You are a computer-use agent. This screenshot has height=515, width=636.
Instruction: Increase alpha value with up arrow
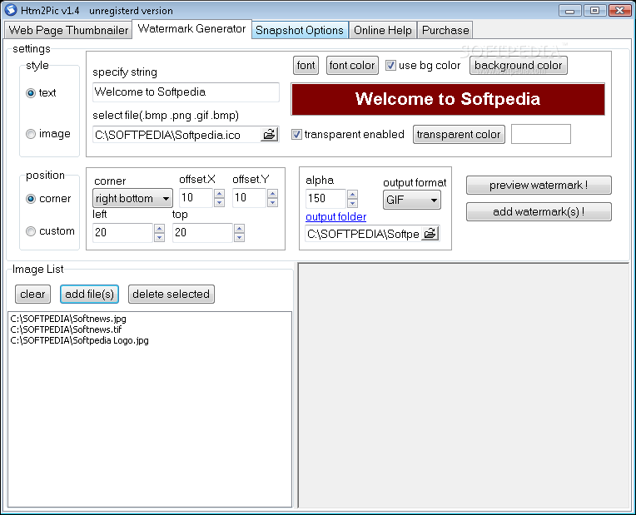[x=352, y=194]
